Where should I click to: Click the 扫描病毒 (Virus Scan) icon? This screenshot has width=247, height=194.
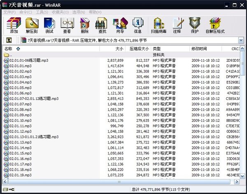(158, 25)
